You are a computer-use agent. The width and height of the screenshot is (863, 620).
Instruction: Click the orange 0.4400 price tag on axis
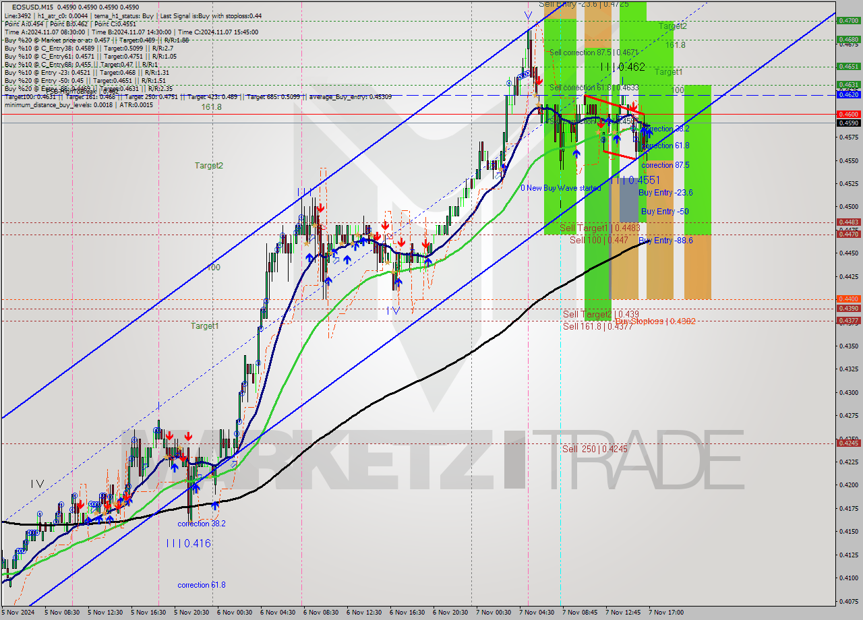click(x=847, y=299)
